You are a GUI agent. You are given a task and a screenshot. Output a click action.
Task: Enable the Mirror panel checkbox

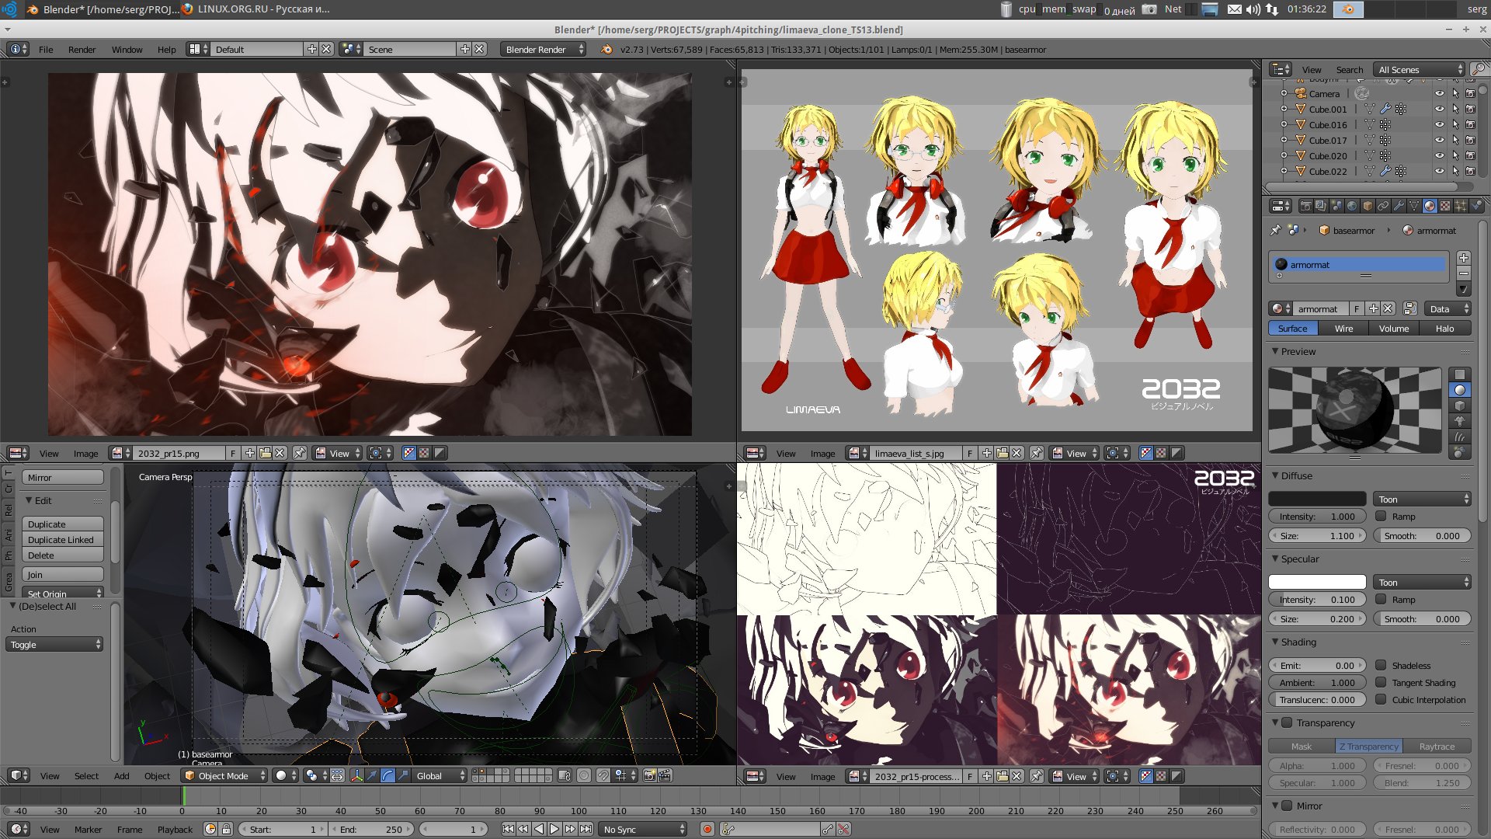[1287, 806]
